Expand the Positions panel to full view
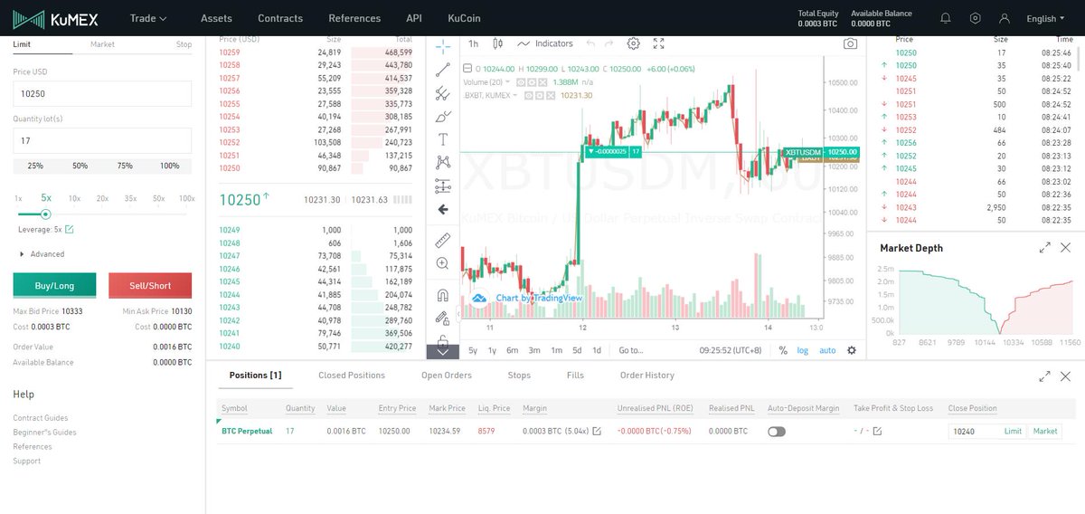The height and width of the screenshot is (514, 1085). (1045, 376)
